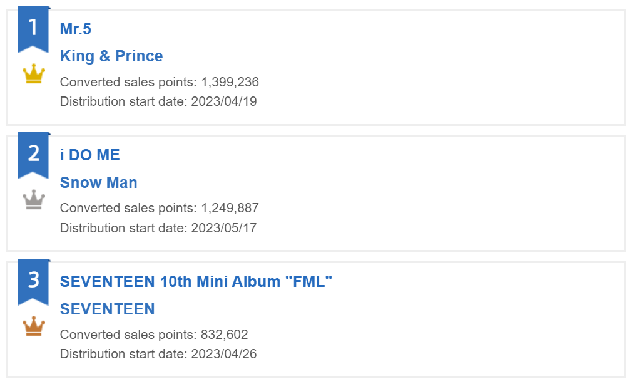Click converted sales points 1,249,887 text
This screenshot has width=632, height=384.
click(159, 208)
